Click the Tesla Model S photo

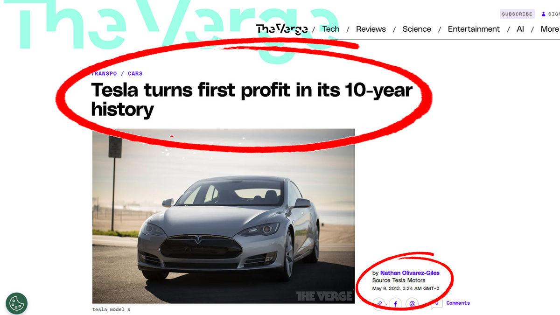click(224, 216)
